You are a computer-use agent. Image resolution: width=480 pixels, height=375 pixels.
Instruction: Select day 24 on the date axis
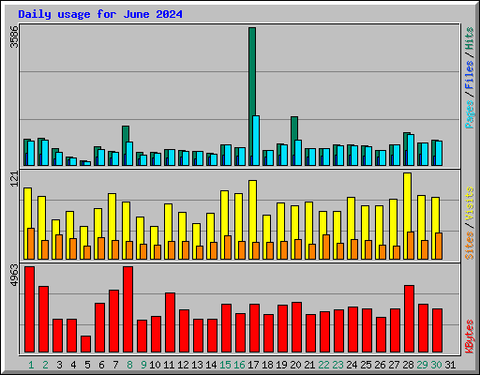tap(352, 365)
